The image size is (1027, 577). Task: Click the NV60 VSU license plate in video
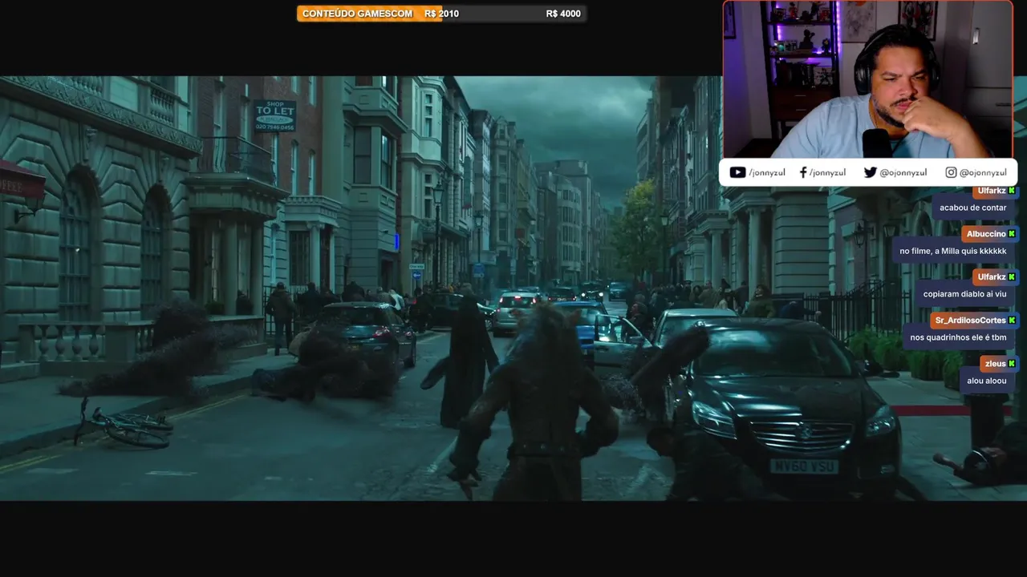pos(804,466)
